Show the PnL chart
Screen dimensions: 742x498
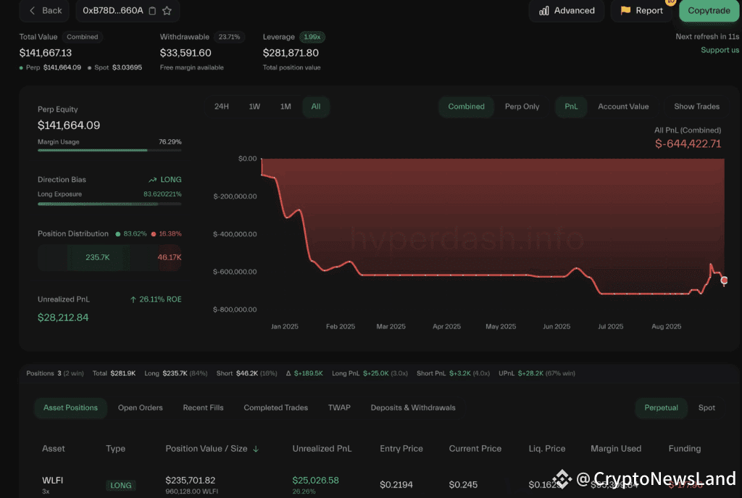tap(571, 107)
